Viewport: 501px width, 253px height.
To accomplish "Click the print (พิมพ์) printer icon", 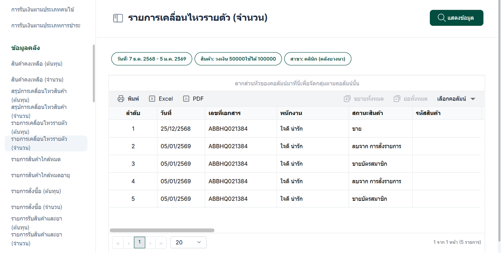I will pyautogui.click(x=121, y=99).
